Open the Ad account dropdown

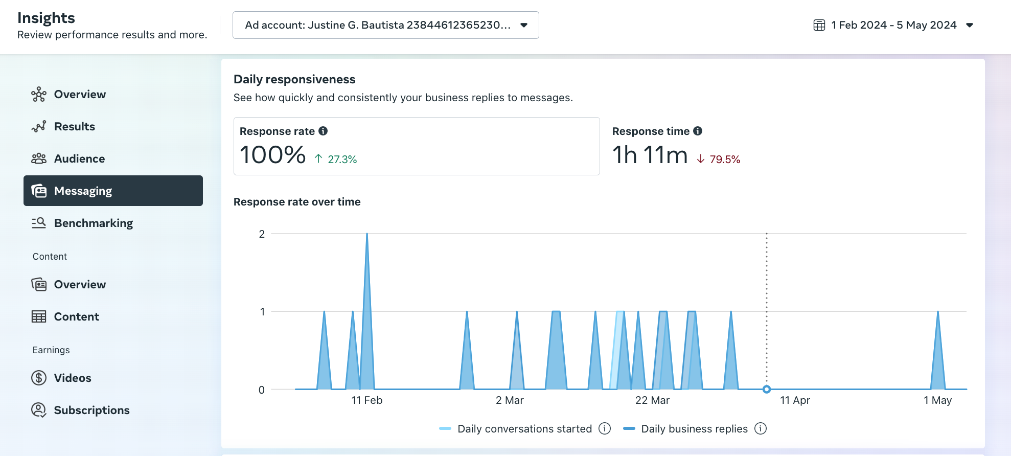[385, 25]
